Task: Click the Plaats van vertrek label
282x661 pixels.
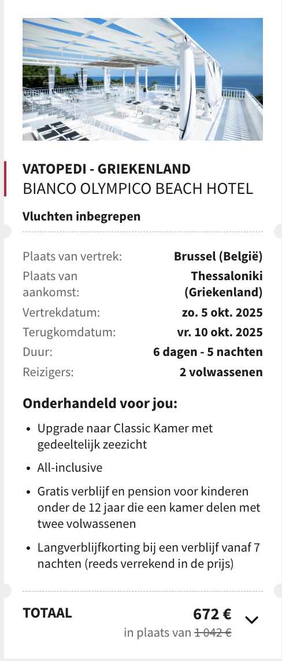Action: 72,256
